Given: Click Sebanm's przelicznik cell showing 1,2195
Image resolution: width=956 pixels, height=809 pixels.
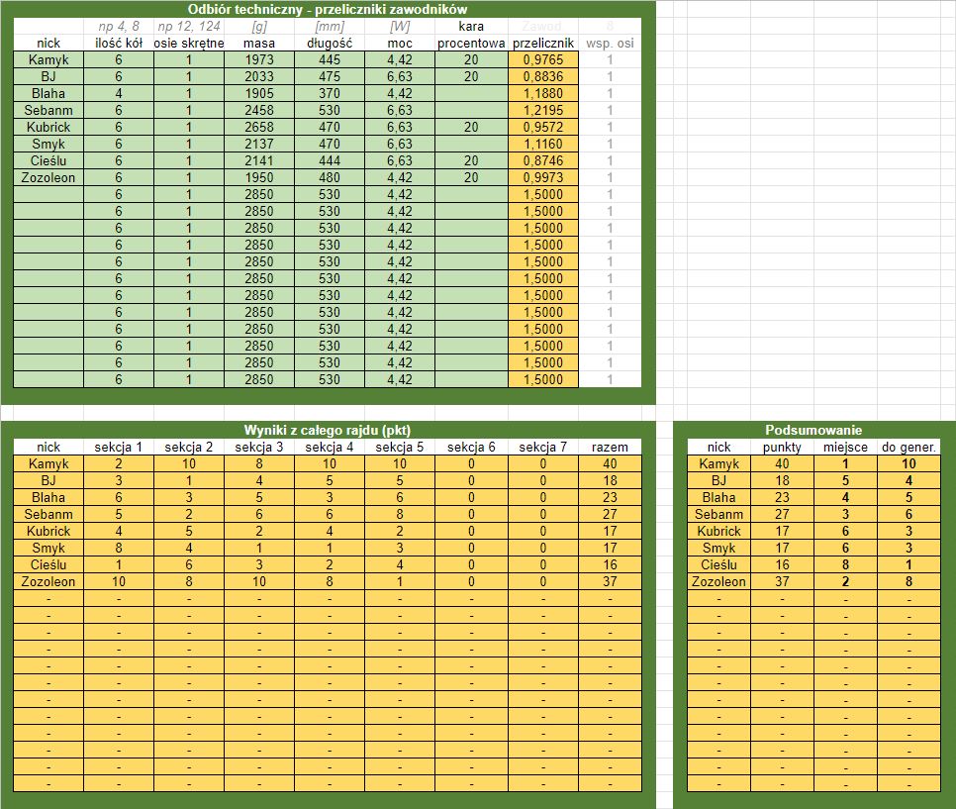Looking at the screenshot, I should point(542,111).
